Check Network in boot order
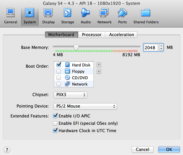The width and height of the screenshot is (183, 155). (x=59, y=84)
